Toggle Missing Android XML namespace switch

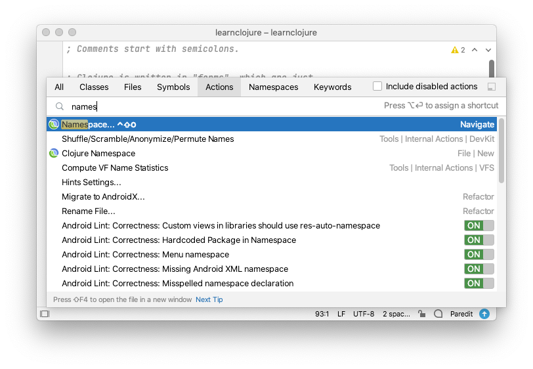pos(479,269)
